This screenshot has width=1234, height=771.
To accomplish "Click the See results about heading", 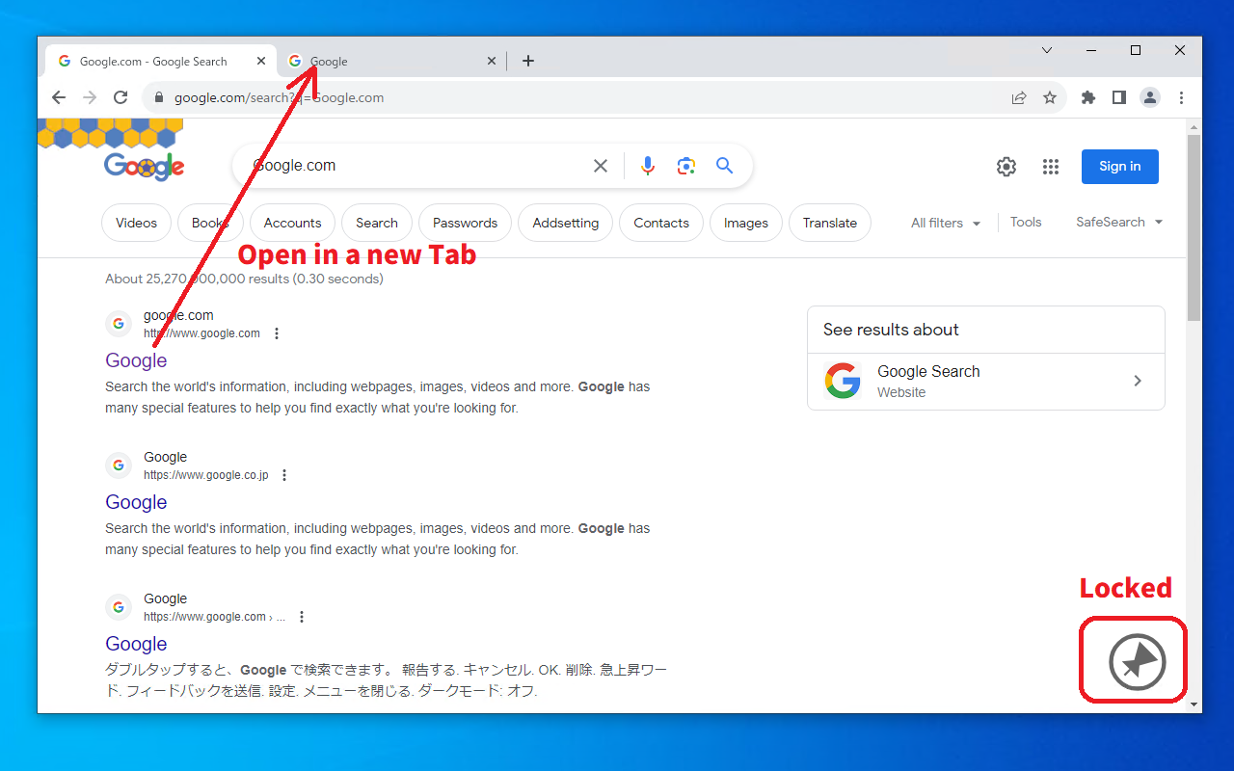I will point(891,330).
